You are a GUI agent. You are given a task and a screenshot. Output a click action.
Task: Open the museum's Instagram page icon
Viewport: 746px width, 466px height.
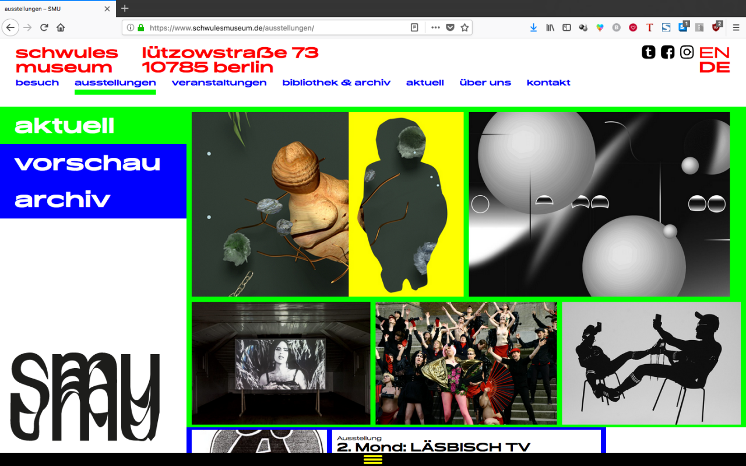(x=687, y=52)
